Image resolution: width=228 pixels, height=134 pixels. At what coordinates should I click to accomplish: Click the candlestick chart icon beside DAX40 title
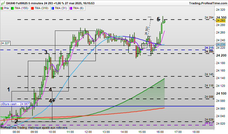pyautogui.click(x=3, y=3)
